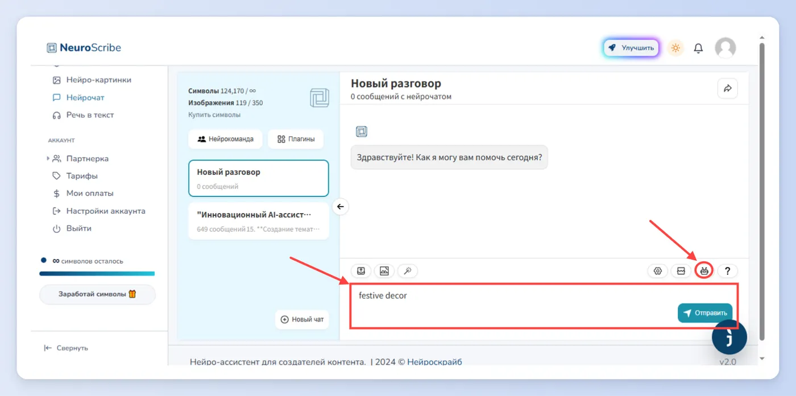Open the notifications bell icon
The height and width of the screenshot is (396, 796).
698,48
